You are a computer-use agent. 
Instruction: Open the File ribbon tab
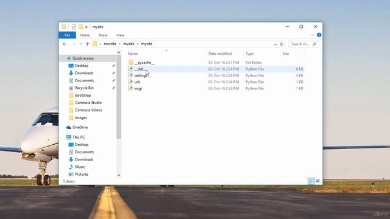pos(67,35)
